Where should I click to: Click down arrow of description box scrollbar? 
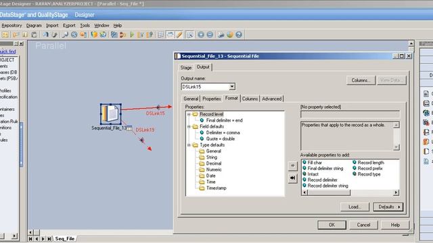pos(396,147)
